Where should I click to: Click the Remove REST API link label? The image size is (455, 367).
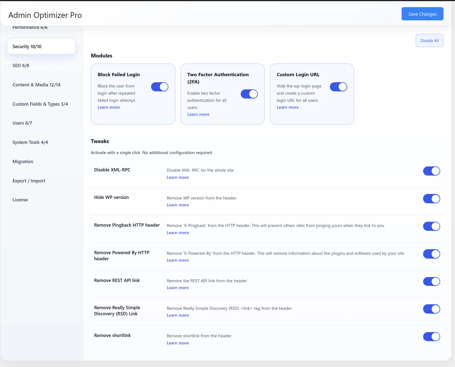[117, 280]
